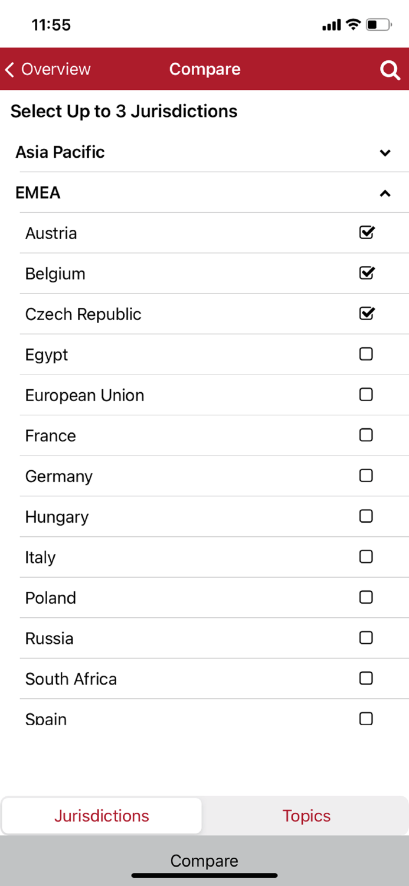Check the Hungary checkbox
The height and width of the screenshot is (886, 409).
[366, 516]
